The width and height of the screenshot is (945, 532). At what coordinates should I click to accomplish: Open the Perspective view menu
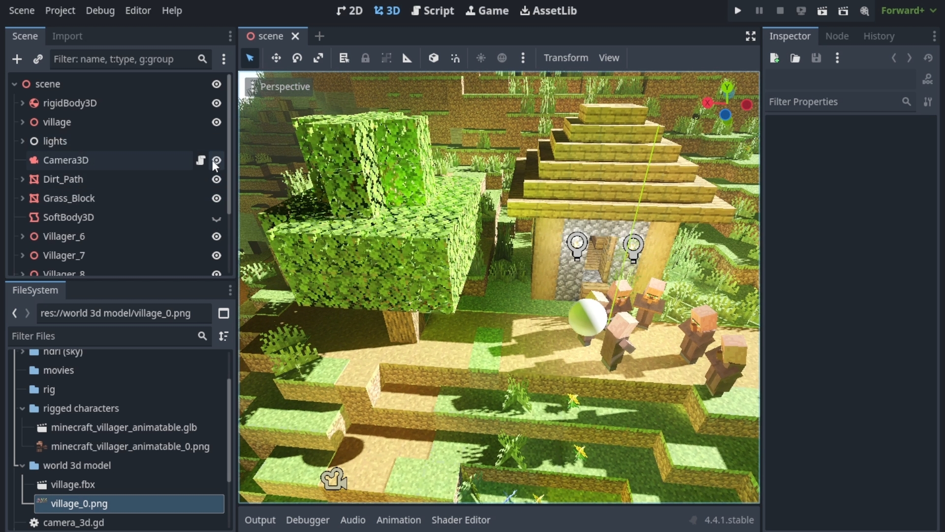[279, 87]
